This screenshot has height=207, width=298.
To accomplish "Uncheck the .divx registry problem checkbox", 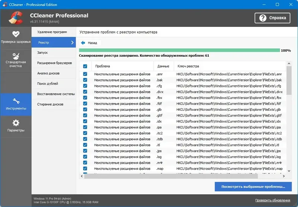I will (x=85, y=92).
